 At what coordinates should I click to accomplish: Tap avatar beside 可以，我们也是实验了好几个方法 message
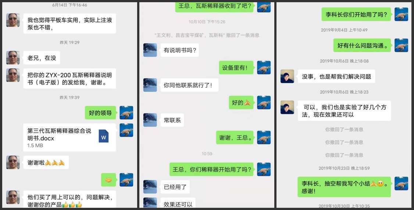(x=287, y=107)
